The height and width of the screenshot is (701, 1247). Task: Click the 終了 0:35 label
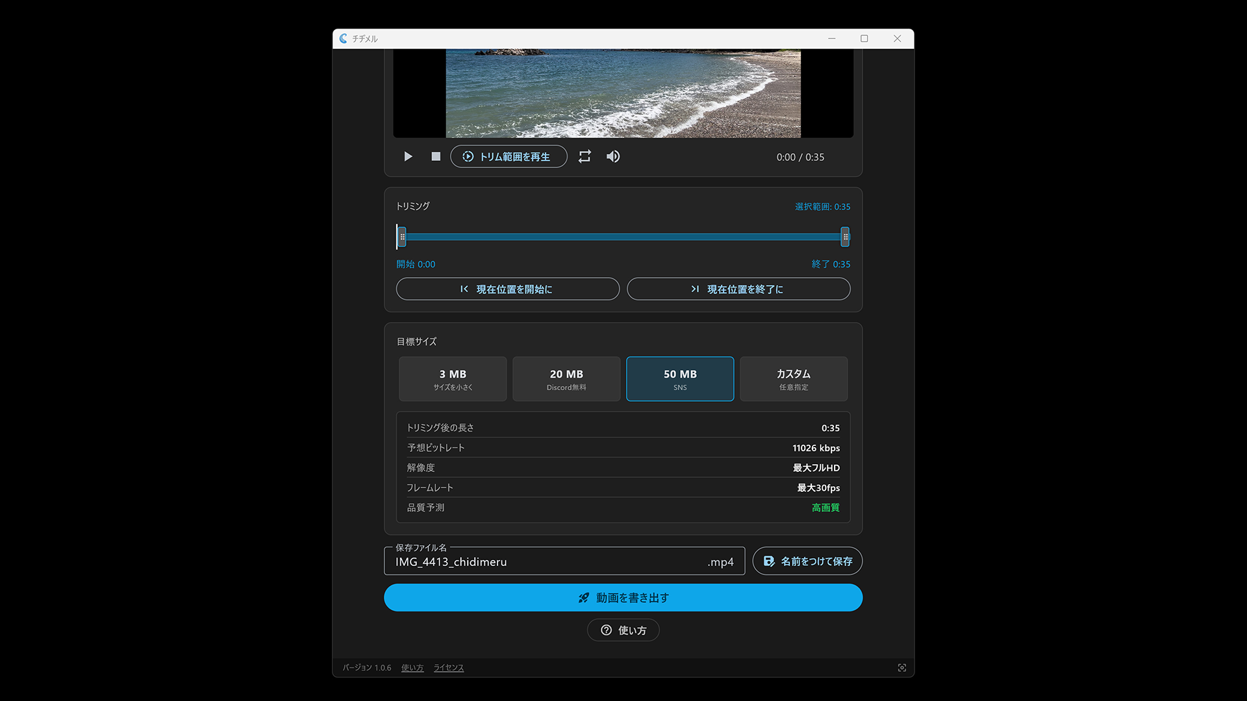pos(831,264)
